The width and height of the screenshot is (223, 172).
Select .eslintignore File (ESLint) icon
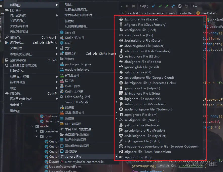pyautogui.click(x=121, y=56)
